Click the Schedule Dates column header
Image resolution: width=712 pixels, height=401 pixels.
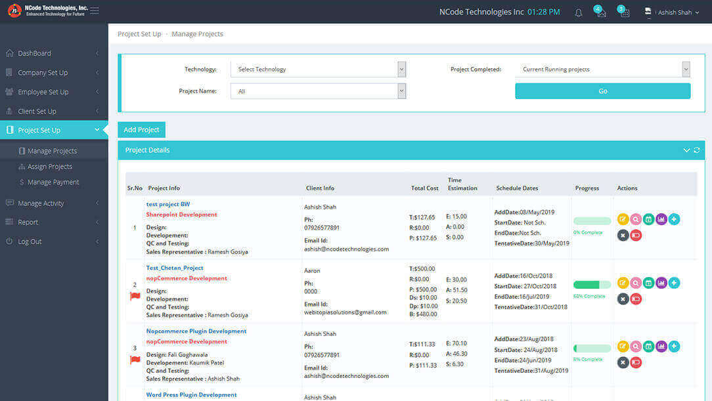[517, 188]
